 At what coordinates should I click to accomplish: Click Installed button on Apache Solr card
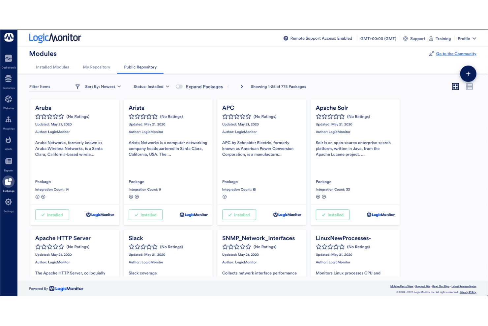tap(333, 215)
